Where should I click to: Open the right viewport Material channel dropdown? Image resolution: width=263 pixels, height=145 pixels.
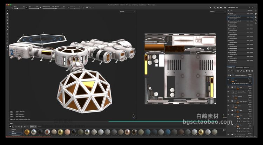click(217, 11)
